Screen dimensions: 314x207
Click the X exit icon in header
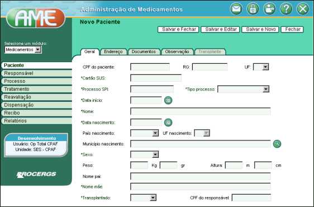303,9
